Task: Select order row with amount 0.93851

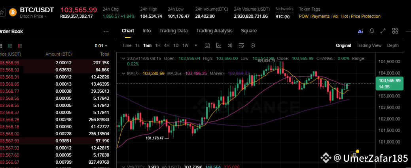Action: point(55,141)
